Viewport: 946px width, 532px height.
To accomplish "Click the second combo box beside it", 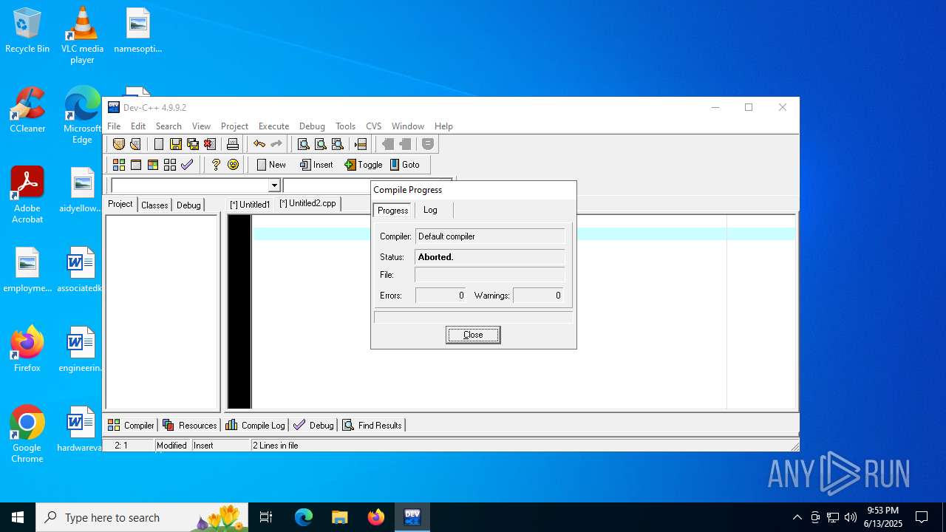I will click(x=327, y=185).
